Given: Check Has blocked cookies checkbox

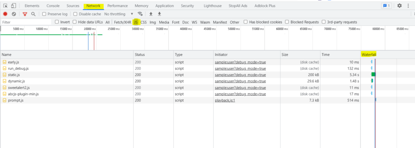Looking at the screenshot, I should click(x=246, y=22).
